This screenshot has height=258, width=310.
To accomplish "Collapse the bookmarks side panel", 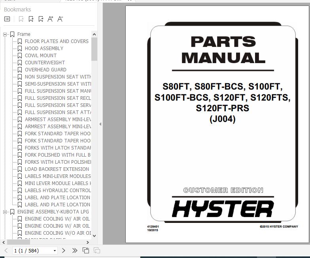I will pyautogui.click(x=100, y=124).
